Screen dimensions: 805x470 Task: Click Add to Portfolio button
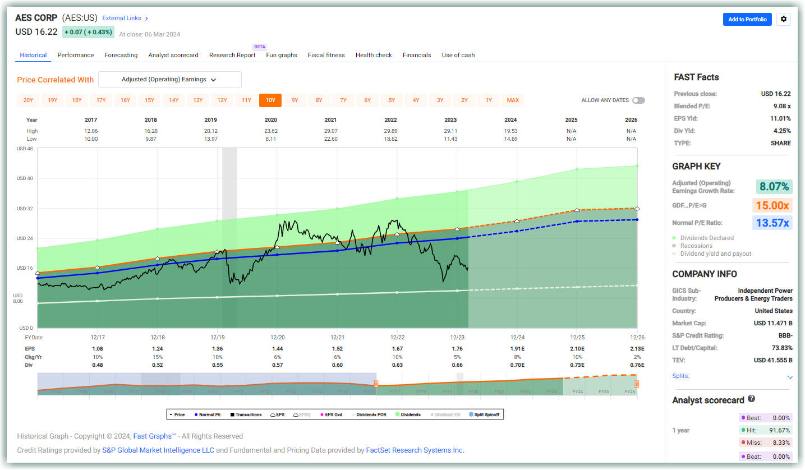748,19
